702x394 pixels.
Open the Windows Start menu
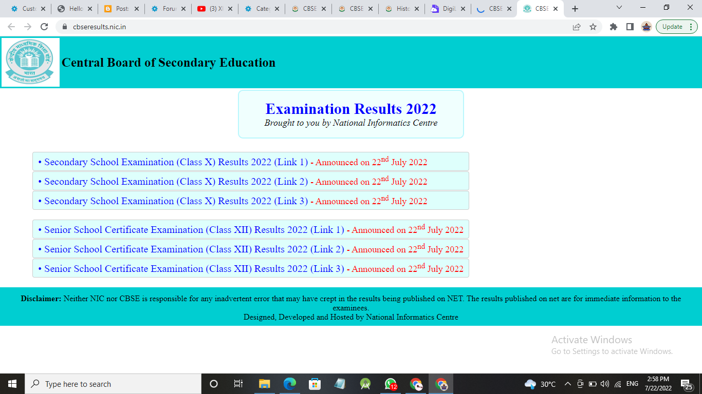coord(12,384)
